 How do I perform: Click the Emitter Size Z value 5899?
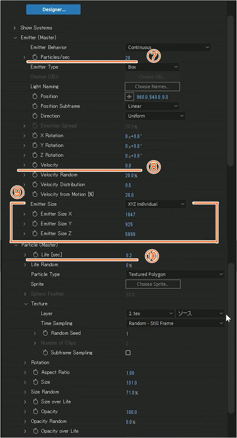coord(130,234)
